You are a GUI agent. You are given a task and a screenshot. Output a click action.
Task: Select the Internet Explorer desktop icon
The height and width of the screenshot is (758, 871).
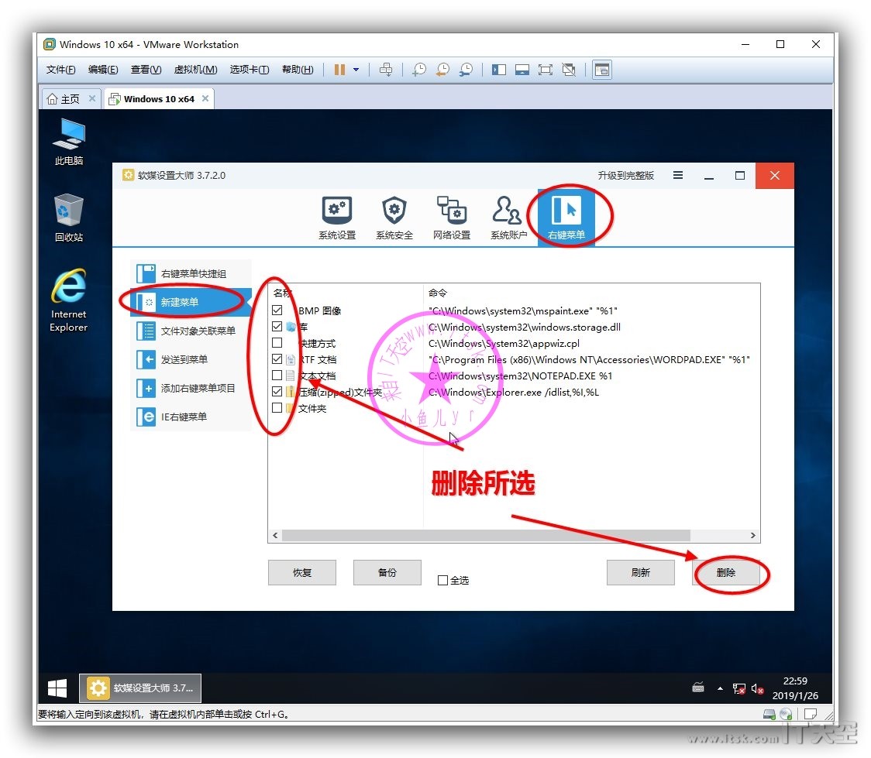(69, 300)
